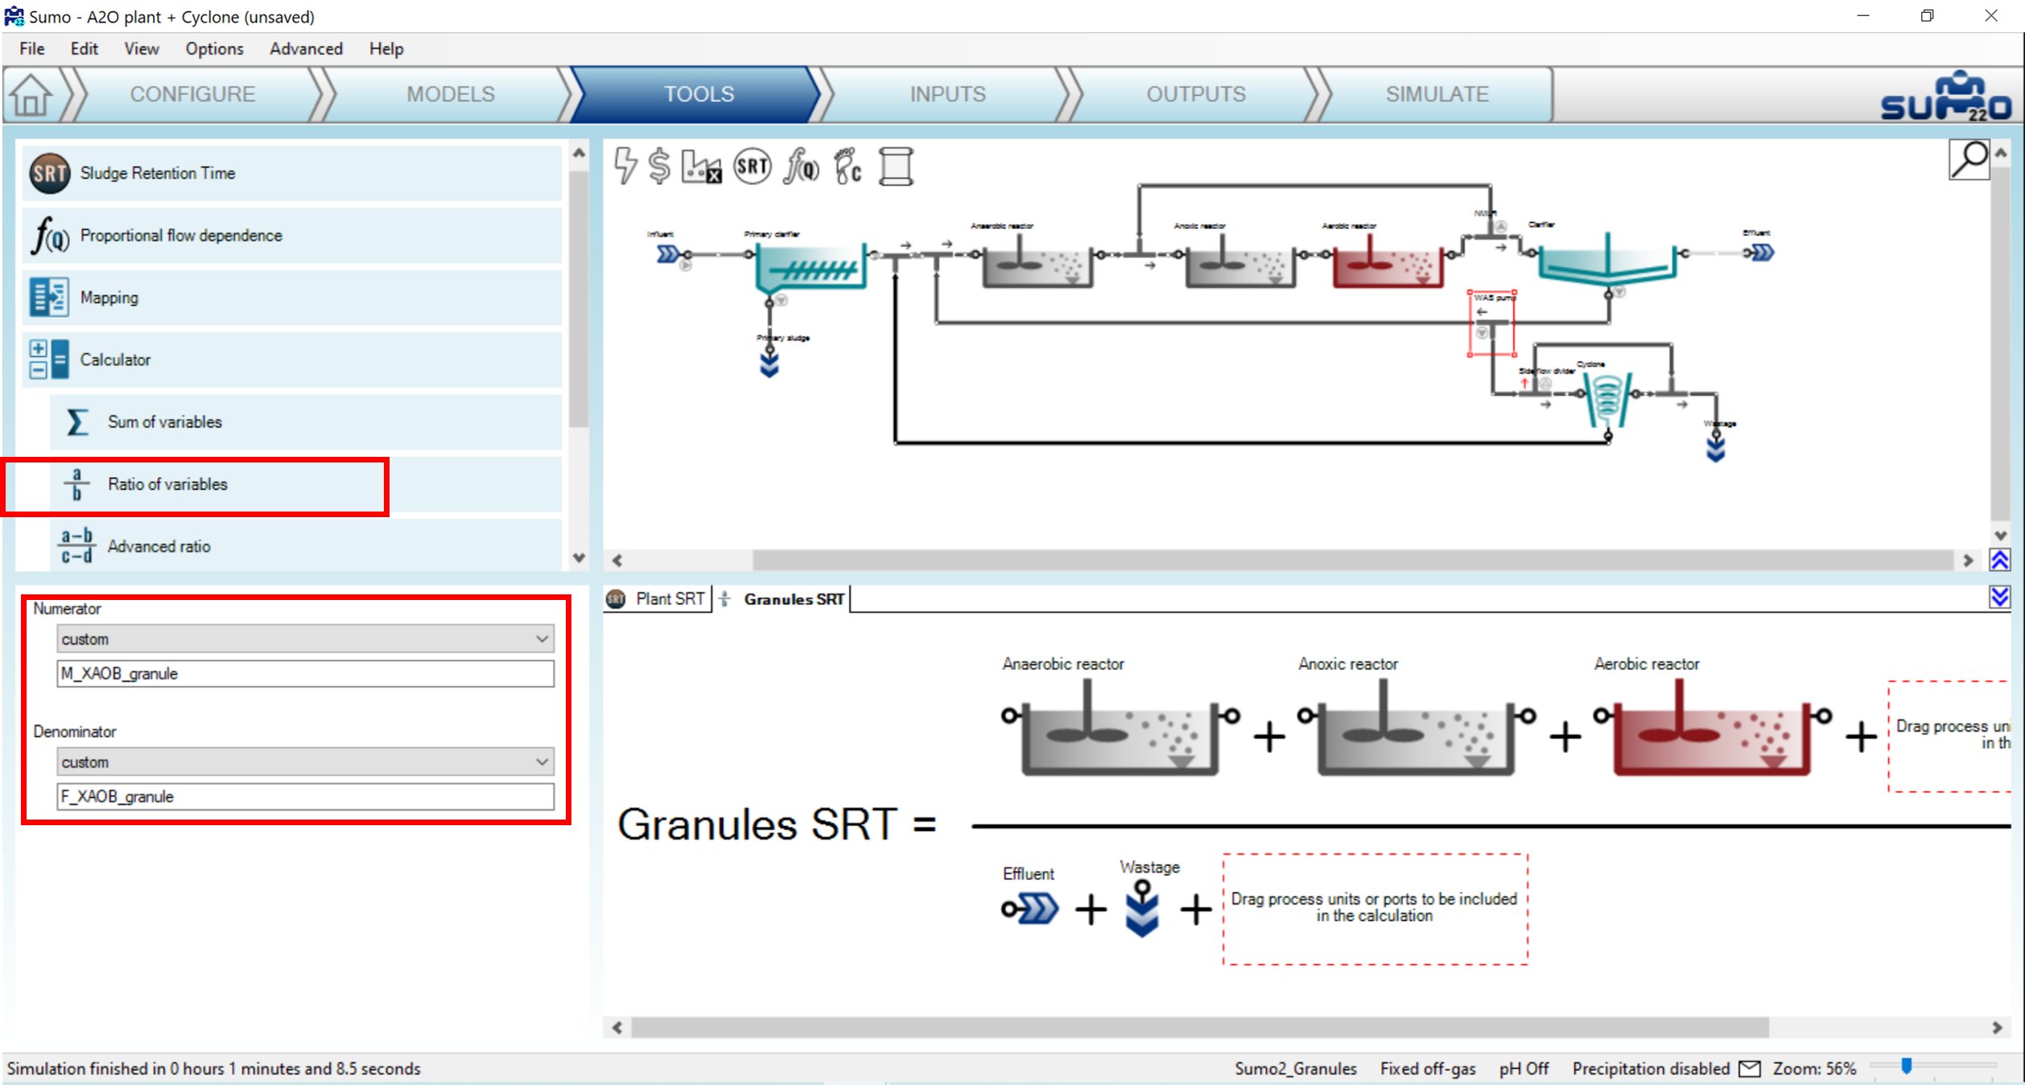Open the Denominator custom dropdown

305,762
